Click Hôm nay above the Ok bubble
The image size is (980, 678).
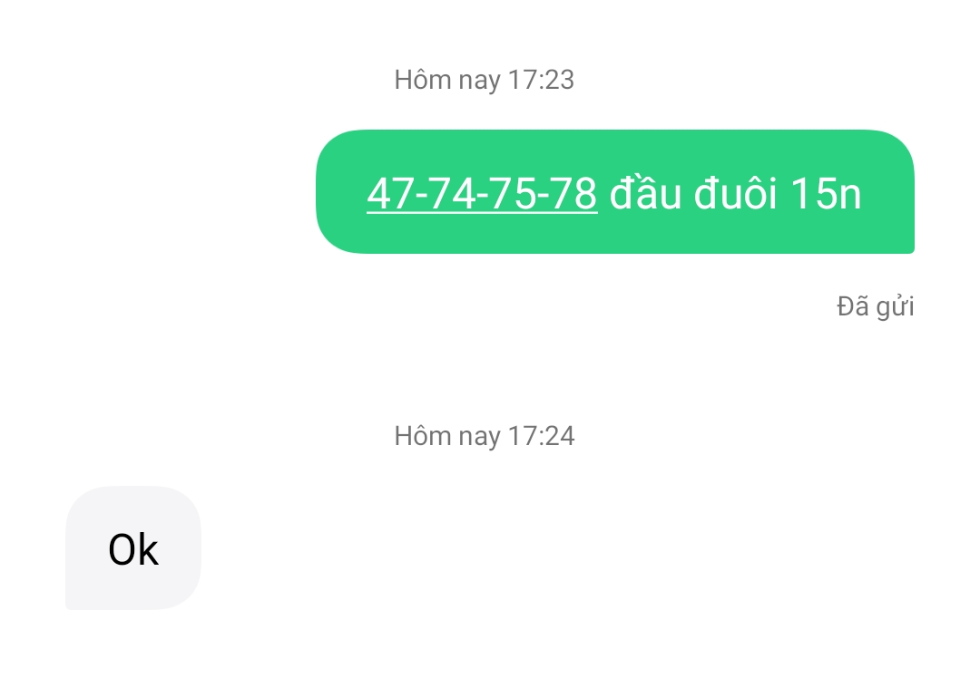447,436
